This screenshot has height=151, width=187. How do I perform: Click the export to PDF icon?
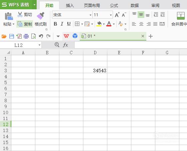point(19,36)
